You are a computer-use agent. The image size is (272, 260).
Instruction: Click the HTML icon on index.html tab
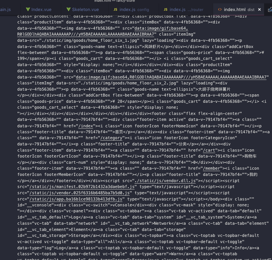point(220,9)
